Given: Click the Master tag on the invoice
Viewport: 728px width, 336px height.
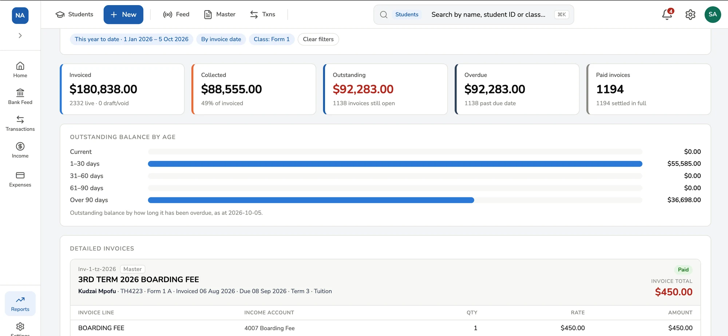Looking at the screenshot, I should click(x=132, y=269).
